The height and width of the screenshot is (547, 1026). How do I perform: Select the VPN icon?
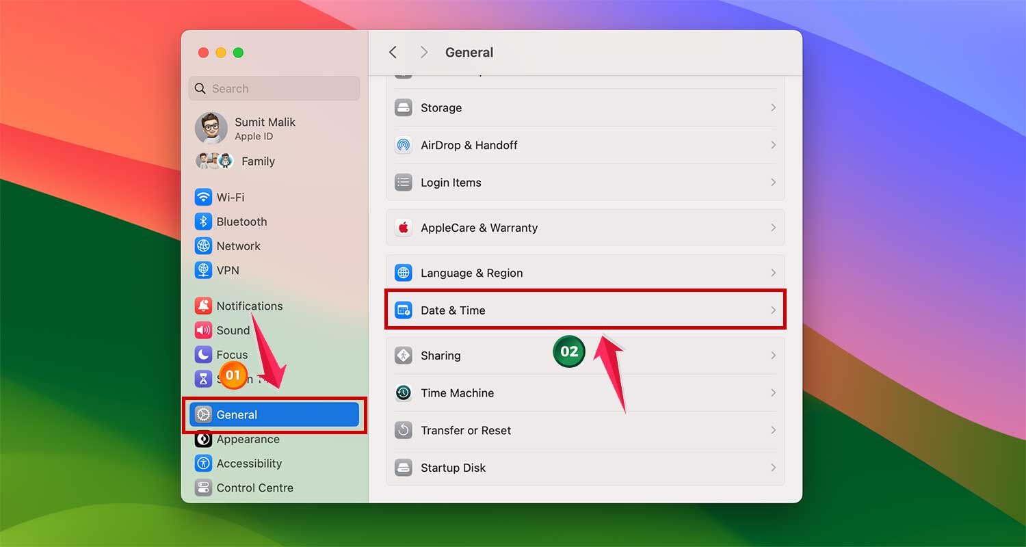click(204, 270)
